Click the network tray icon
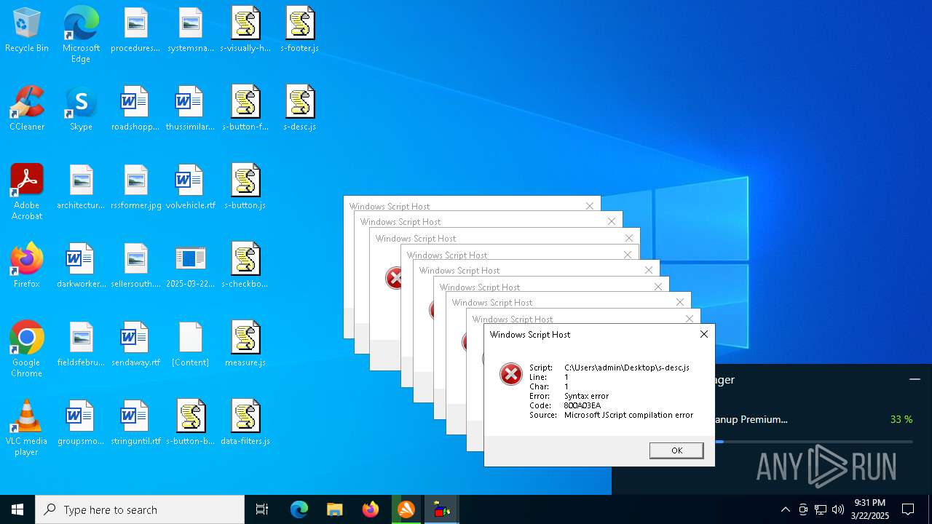Viewport: 932px width, 524px height. pos(821,509)
